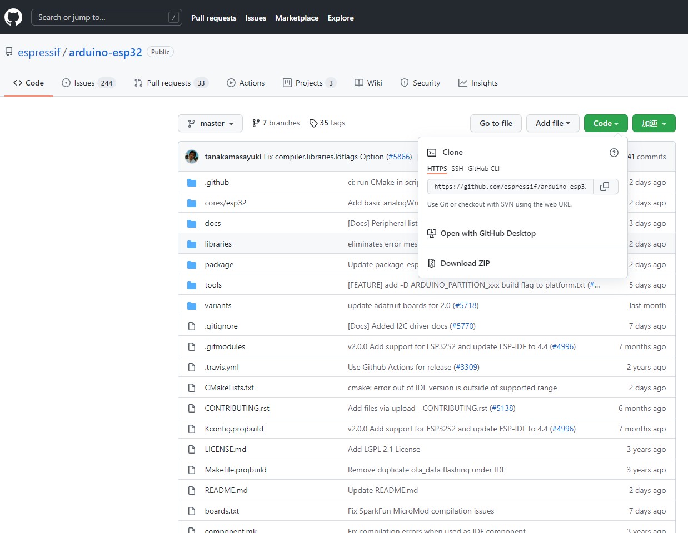Screen dimensions: 688x533
Task: Click the Kconfig.projbuild file icon
Action: coord(192,429)
